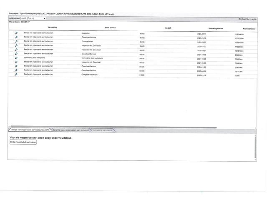Select the date cell 2023-01-16
This screenshot has height=200, width=267.
coord(202,75)
